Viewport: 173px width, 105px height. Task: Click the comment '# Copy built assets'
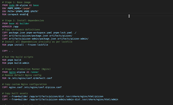15,93
